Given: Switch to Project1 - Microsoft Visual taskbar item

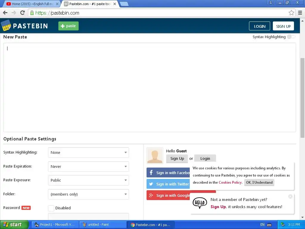Looking at the screenshot, I should coord(55,225).
